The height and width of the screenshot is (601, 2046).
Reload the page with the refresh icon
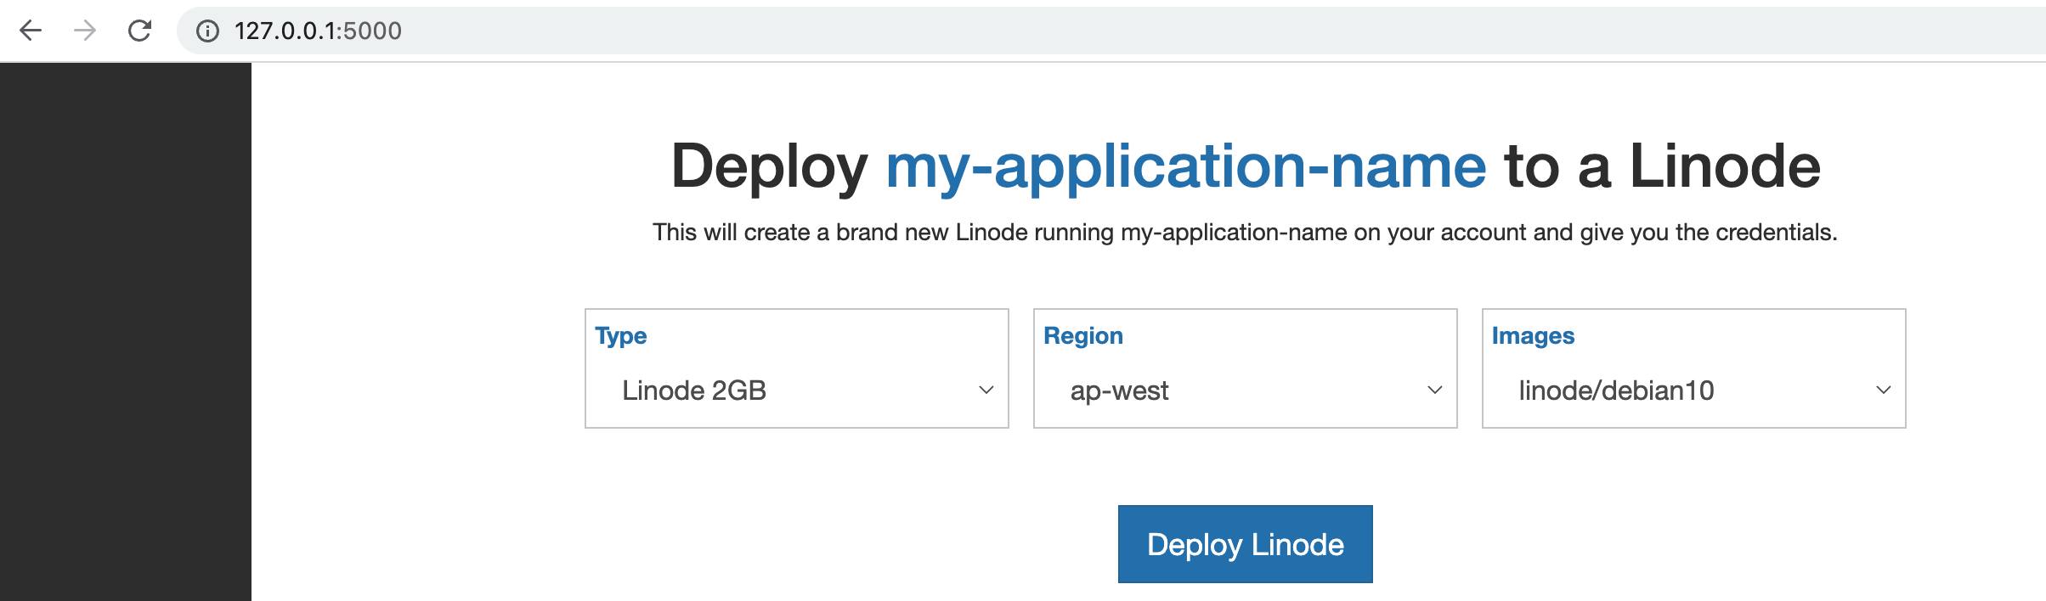pyautogui.click(x=139, y=31)
